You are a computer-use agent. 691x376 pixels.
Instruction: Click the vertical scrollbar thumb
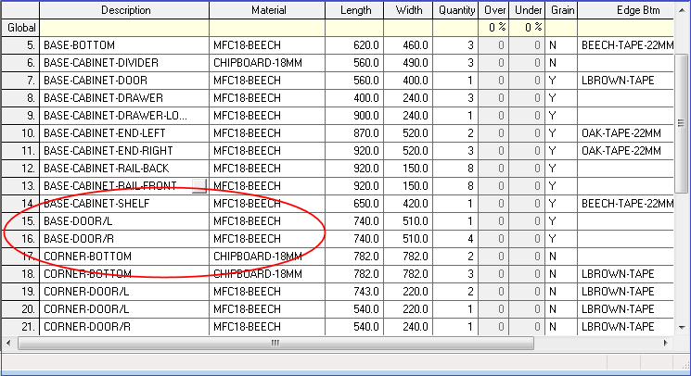click(682, 122)
